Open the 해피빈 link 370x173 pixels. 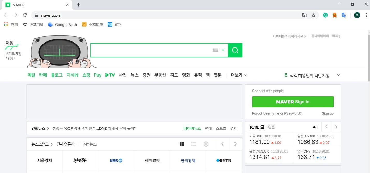click(x=337, y=36)
